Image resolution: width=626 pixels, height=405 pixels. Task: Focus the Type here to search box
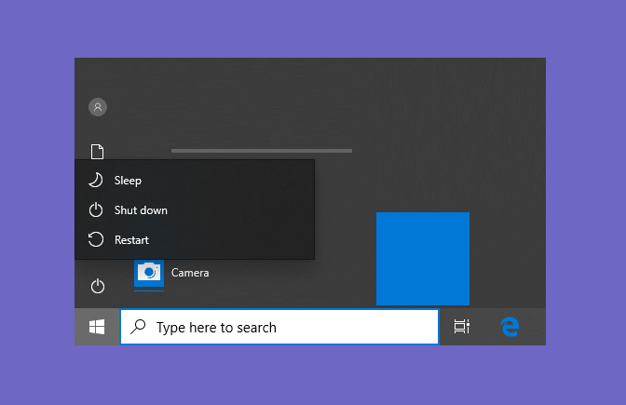pyautogui.click(x=279, y=327)
